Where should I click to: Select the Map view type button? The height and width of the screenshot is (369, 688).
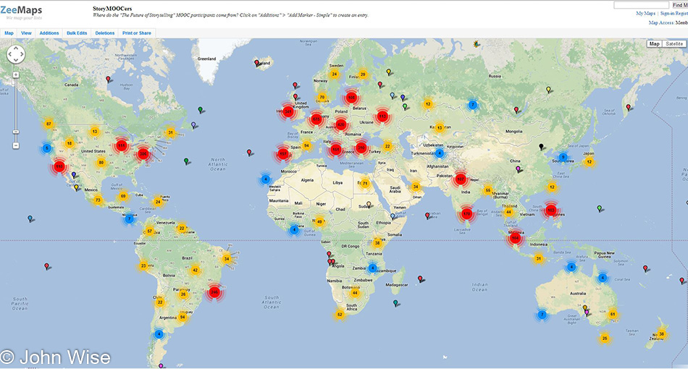tap(654, 44)
